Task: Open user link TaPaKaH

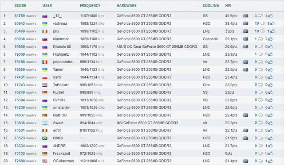Action: (x=61, y=85)
